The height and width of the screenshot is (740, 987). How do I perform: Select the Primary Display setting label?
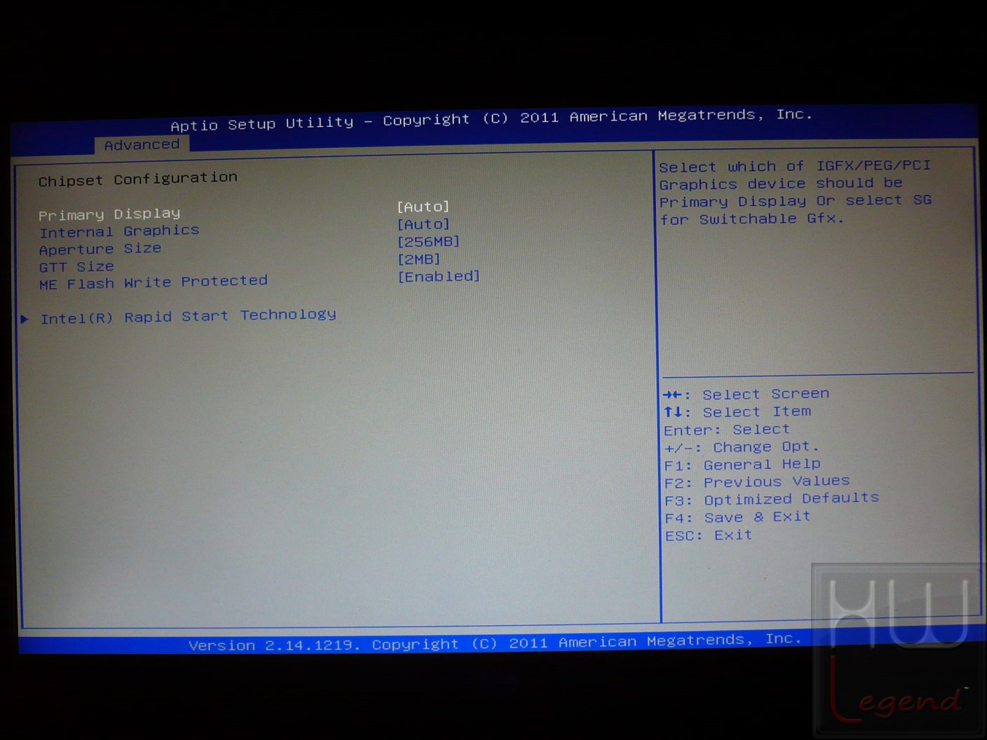click(x=109, y=214)
